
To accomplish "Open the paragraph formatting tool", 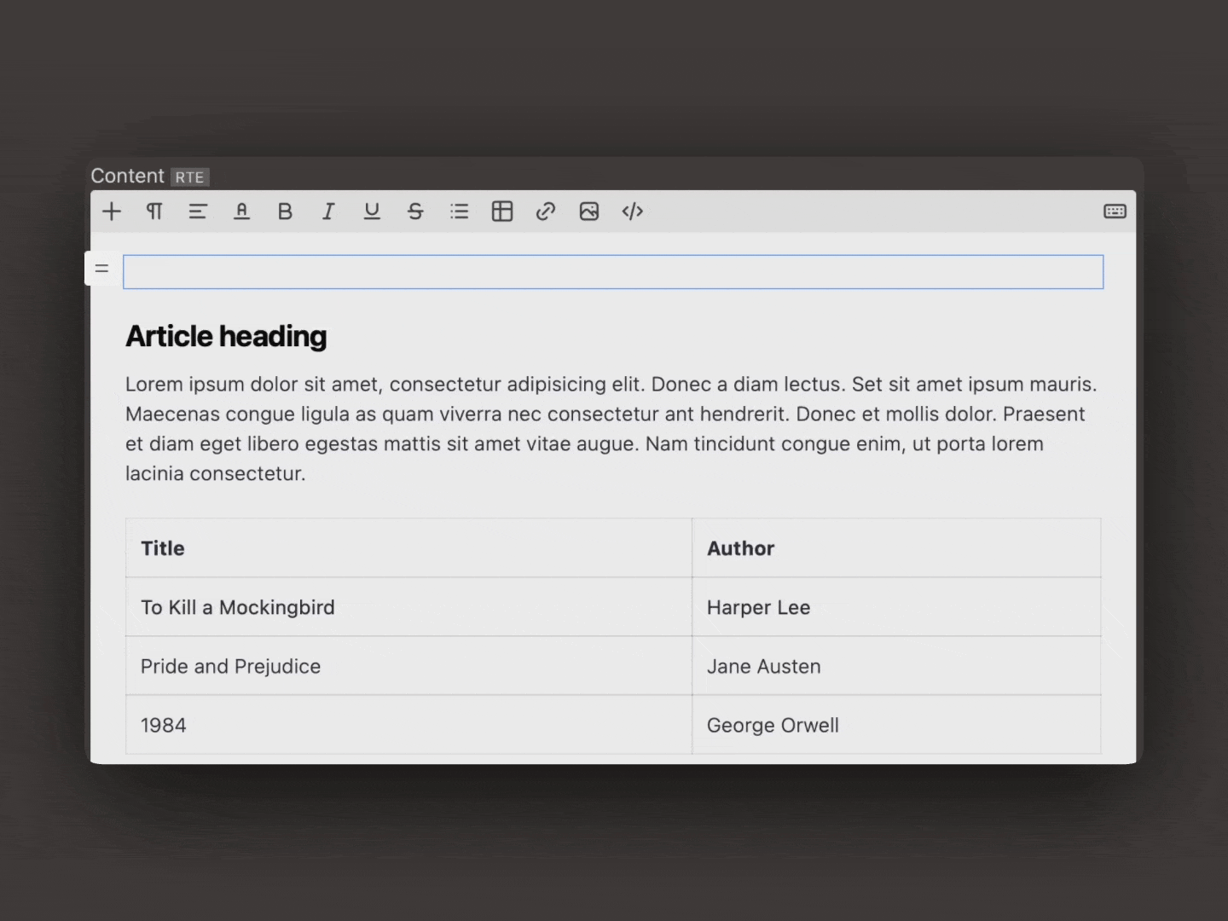I will 154,211.
